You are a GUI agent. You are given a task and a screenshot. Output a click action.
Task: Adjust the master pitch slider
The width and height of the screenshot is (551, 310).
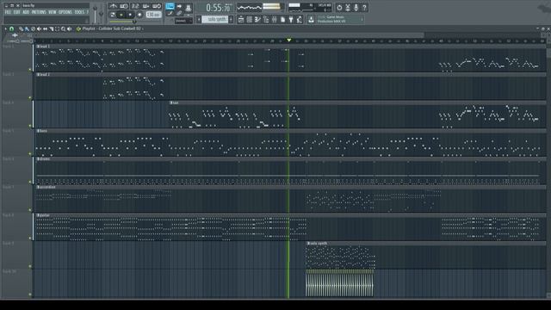[x=102, y=13]
